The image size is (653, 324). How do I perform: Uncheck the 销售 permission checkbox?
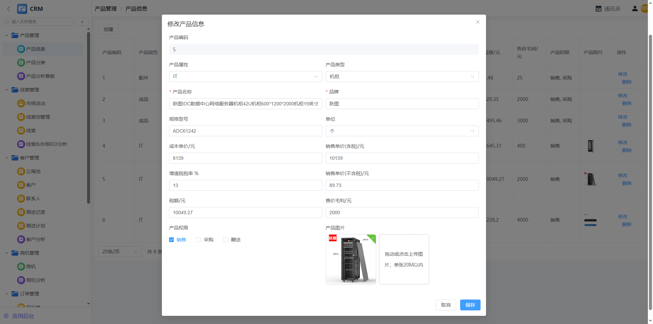pyautogui.click(x=171, y=240)
